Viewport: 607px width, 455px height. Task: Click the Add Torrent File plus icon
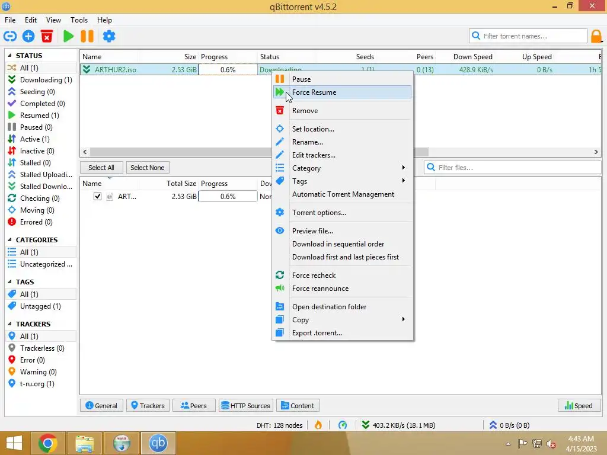click(x=28, y=36)
